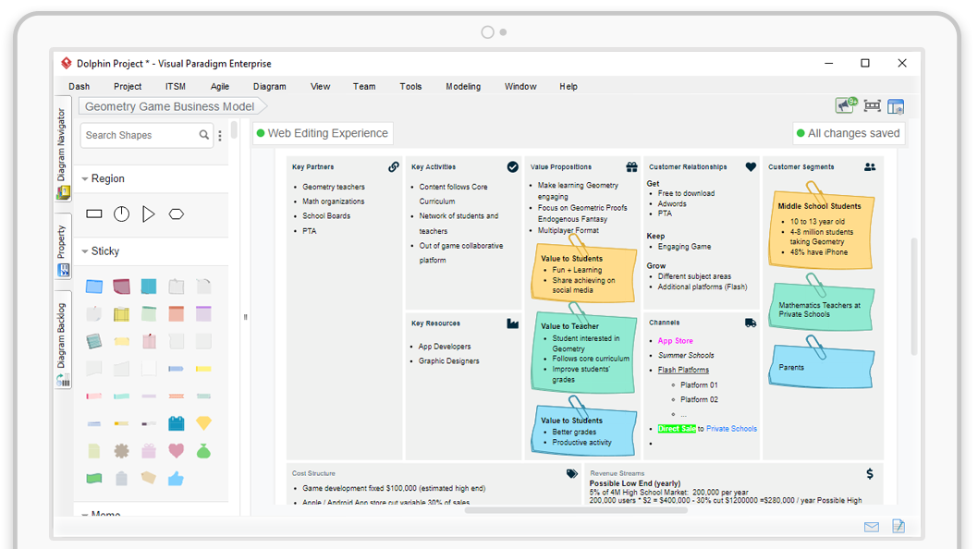The height and width of the screenshot is (549, 978).
Task: Open the announcements megaphone icon
Action: tap(846, 105)
